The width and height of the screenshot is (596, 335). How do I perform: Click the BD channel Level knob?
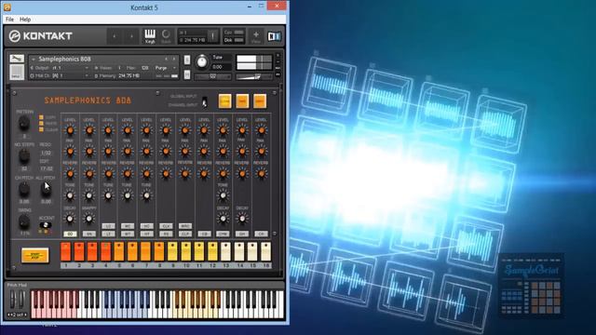pos(70,130)
